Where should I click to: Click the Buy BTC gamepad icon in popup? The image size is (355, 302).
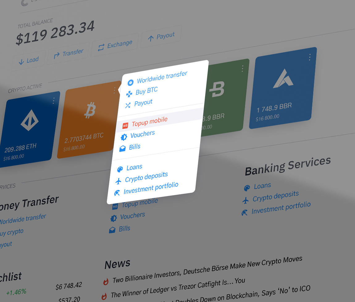(129, 94)
